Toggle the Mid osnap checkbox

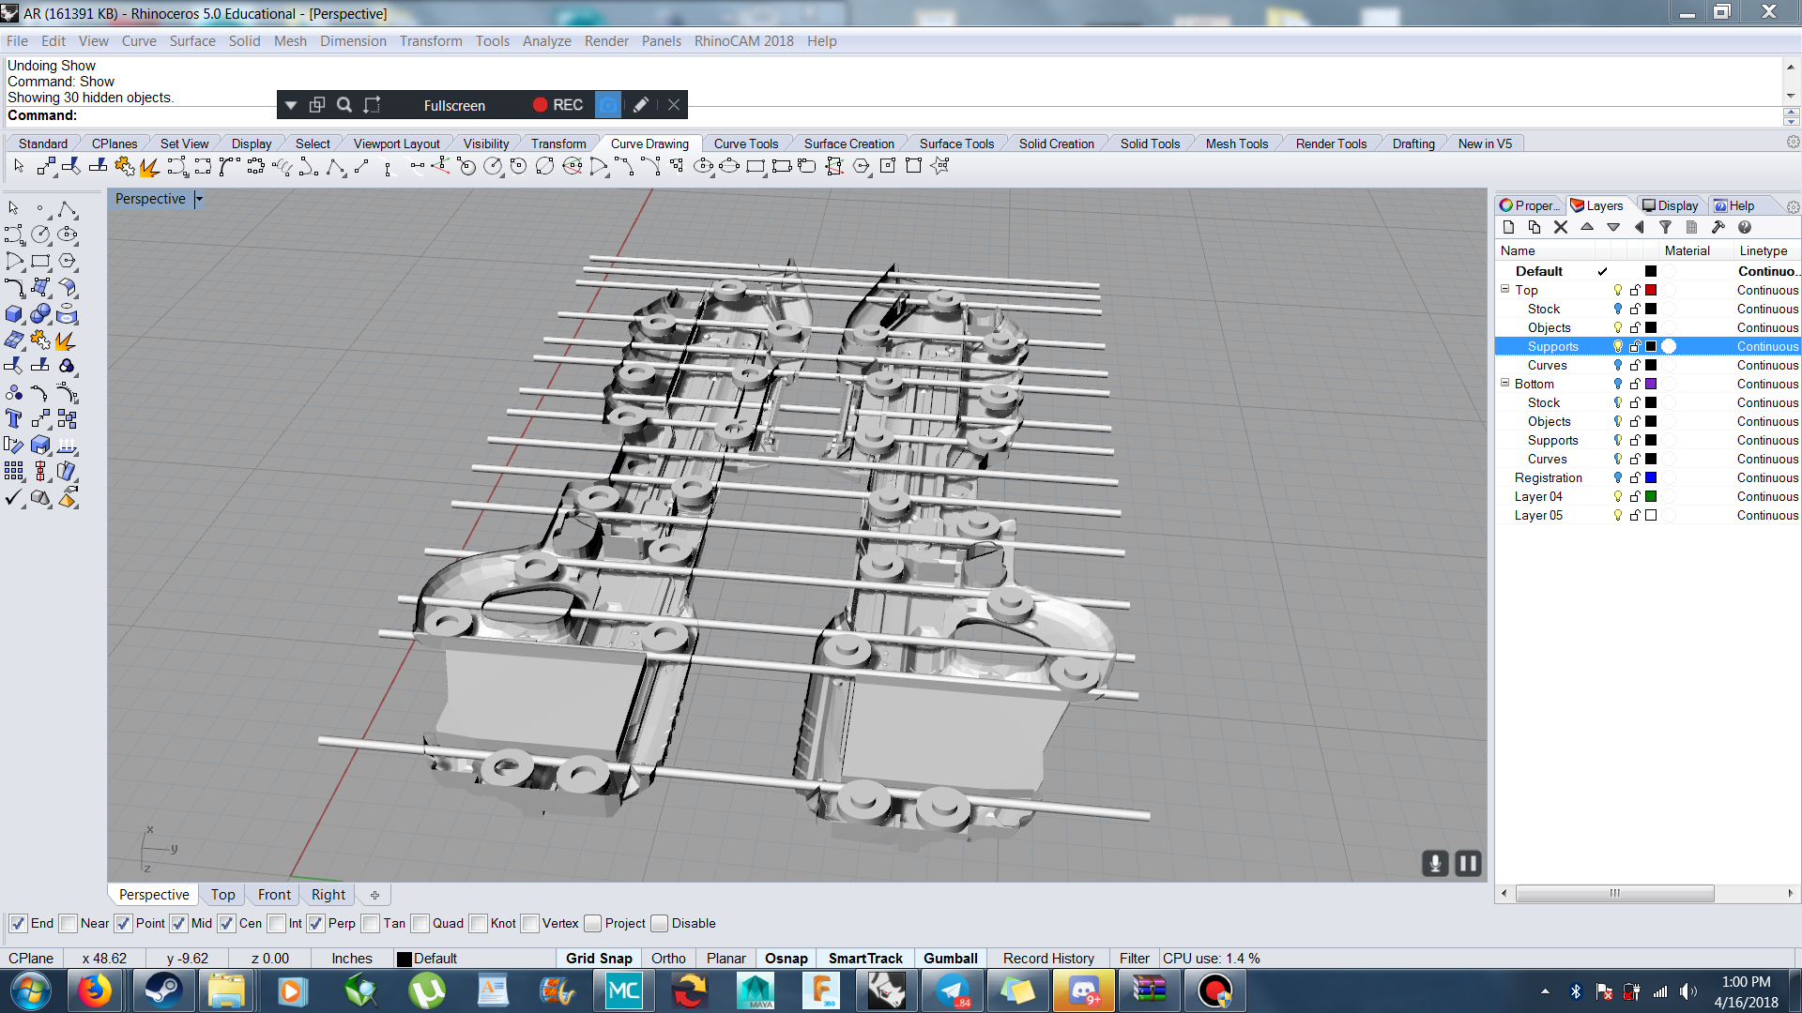[178, 924]
